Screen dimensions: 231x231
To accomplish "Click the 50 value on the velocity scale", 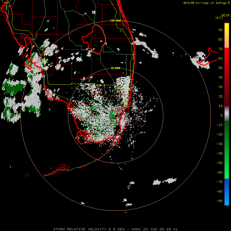I will pos(220,68).
